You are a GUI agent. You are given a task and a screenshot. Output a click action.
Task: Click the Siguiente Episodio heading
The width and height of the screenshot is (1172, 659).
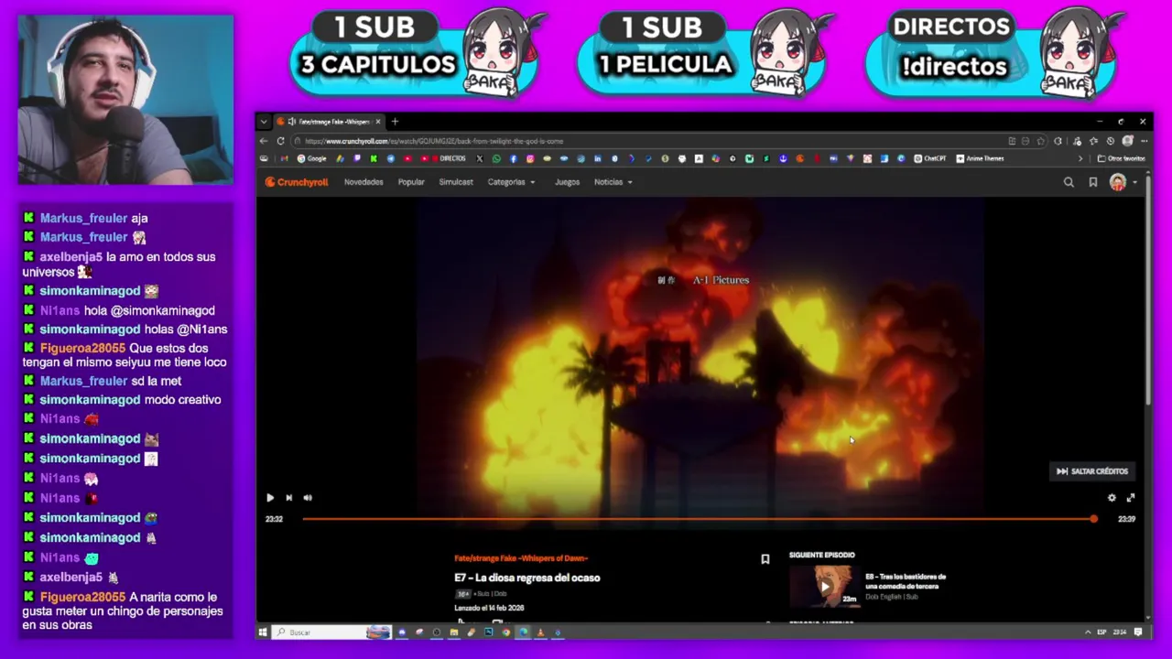point(822,555)
